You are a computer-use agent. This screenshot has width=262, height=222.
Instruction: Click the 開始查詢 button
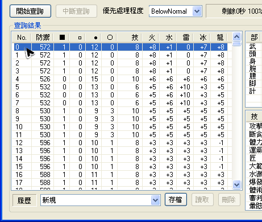click(30, 11)
